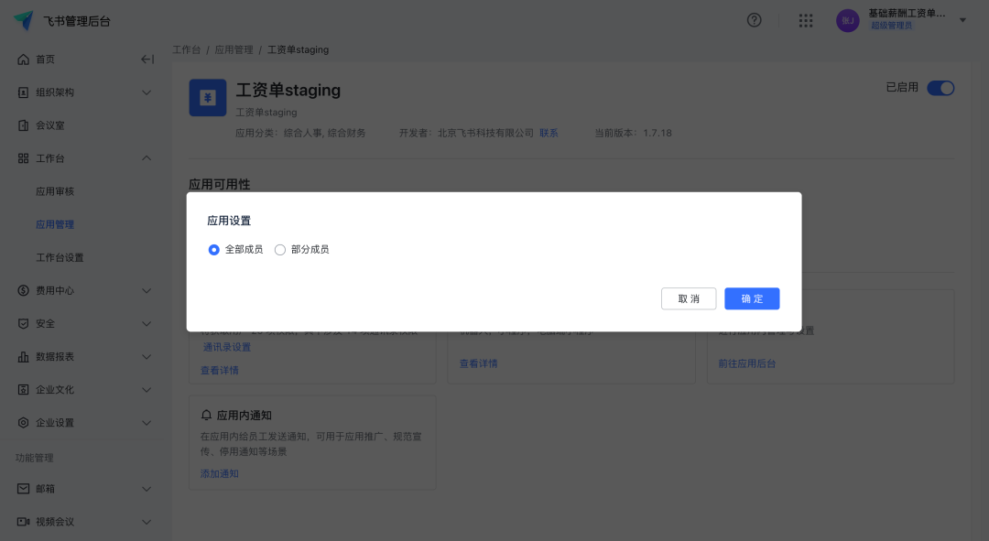Expand the 企业设置 chevron
The width and height of the screenshot is (989, 541).
point(147,423)
